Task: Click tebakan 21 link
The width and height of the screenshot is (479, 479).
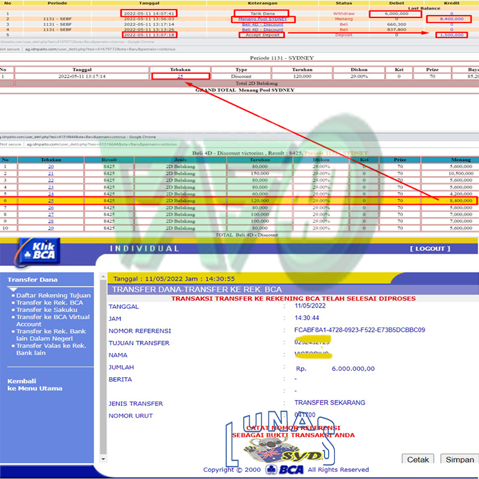Action: pos(51,173)
